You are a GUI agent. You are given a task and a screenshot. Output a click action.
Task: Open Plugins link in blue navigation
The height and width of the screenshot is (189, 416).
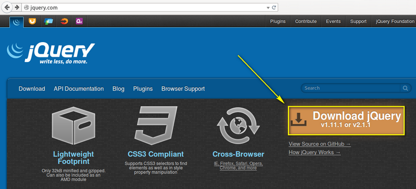(x=143, y=89)
